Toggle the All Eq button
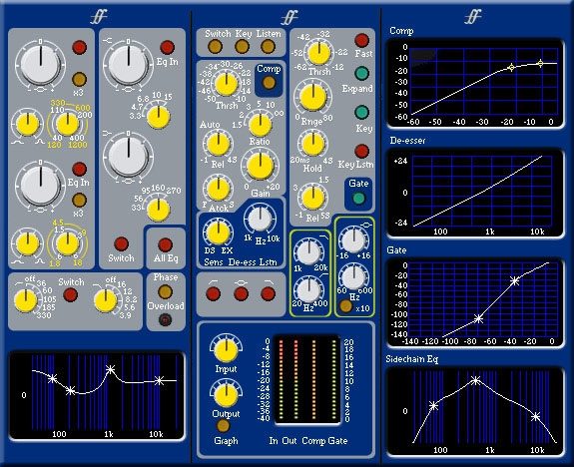This screenshot has width=574, height=467. pos(165,244)
